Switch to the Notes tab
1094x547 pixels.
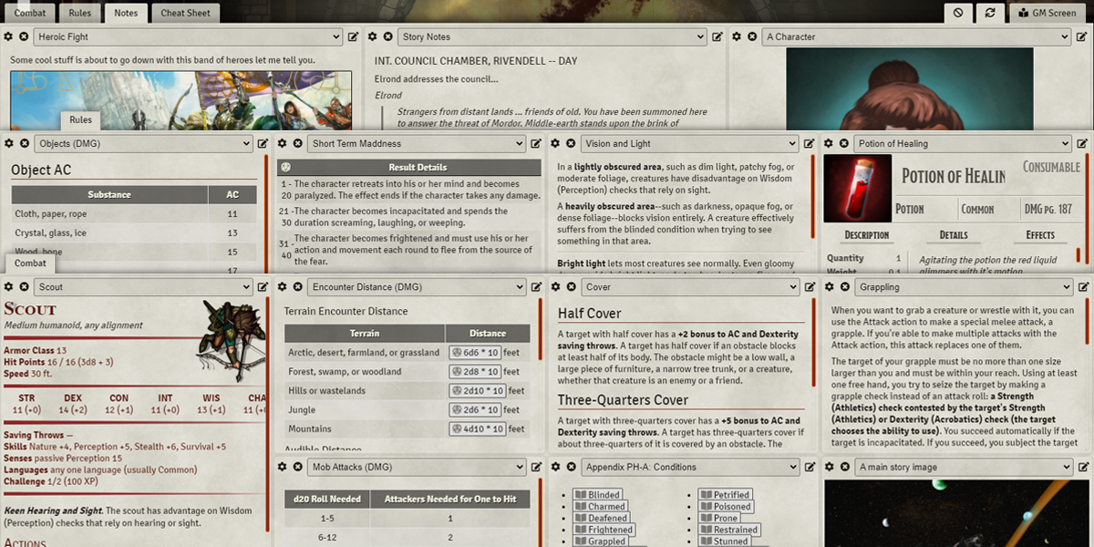pyautogui.click(x=127, y=13)
